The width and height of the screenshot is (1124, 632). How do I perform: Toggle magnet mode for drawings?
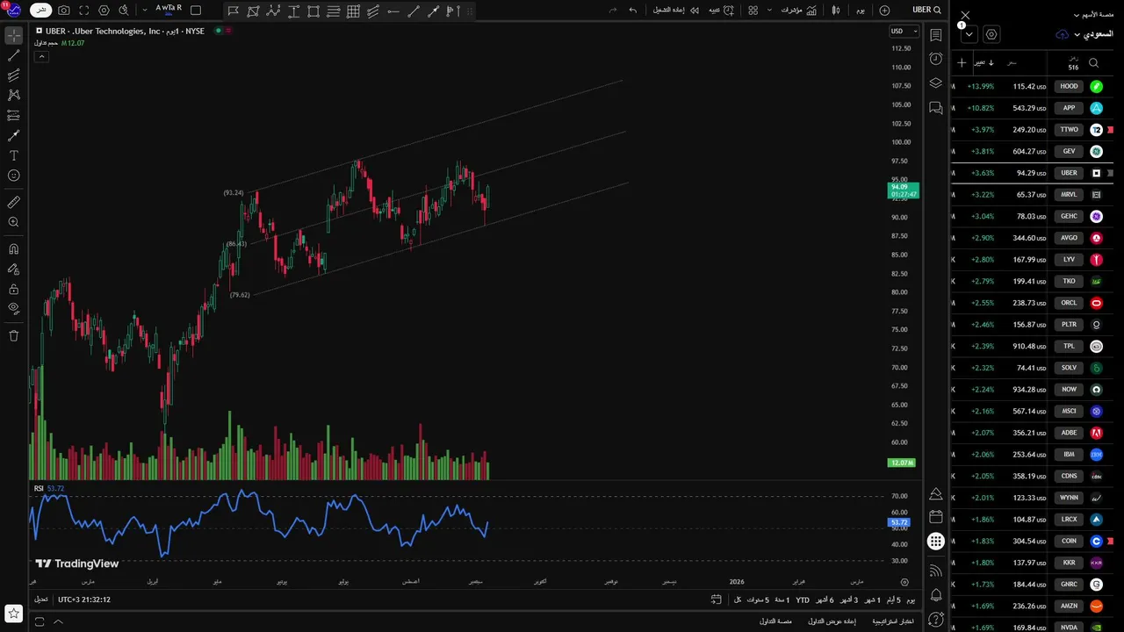coord(14,248)
